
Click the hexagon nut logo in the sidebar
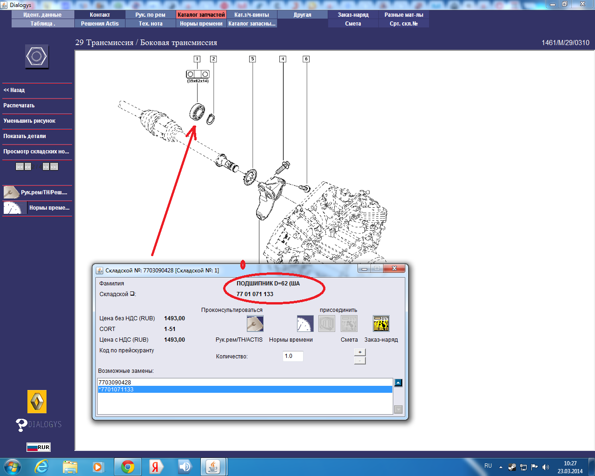click(37, 57)
